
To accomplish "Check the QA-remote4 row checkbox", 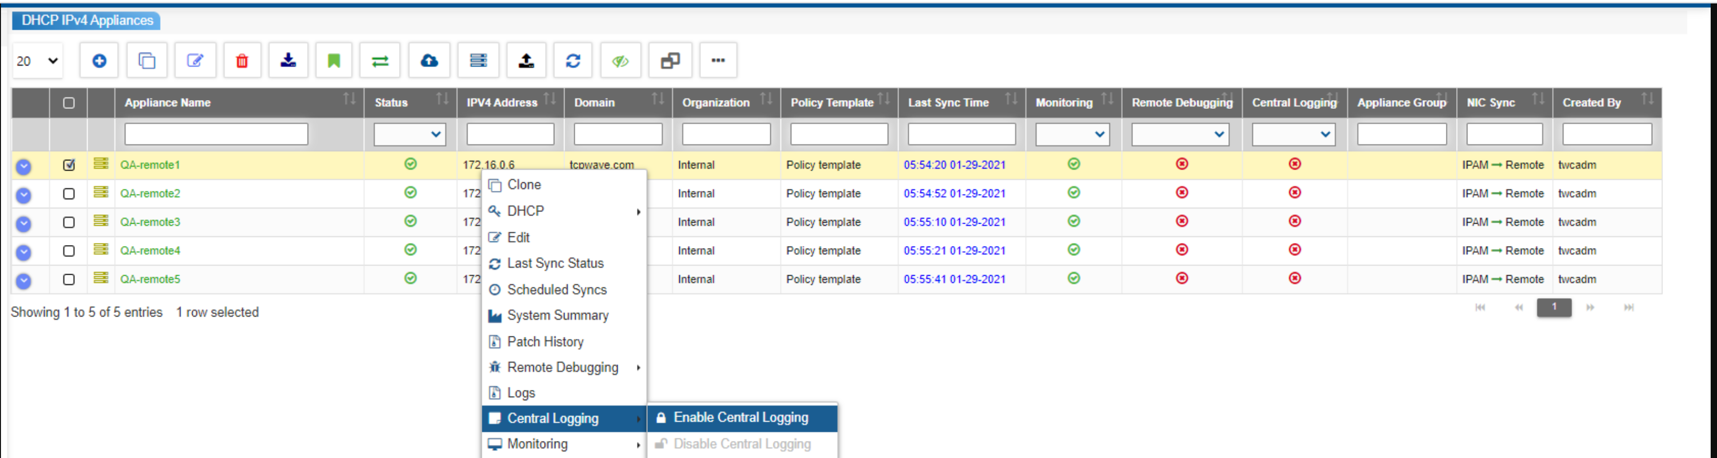I will (x=69, y=251).
